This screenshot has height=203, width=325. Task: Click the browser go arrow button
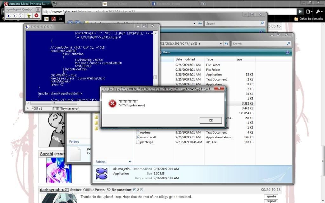(x=300, y=12)
